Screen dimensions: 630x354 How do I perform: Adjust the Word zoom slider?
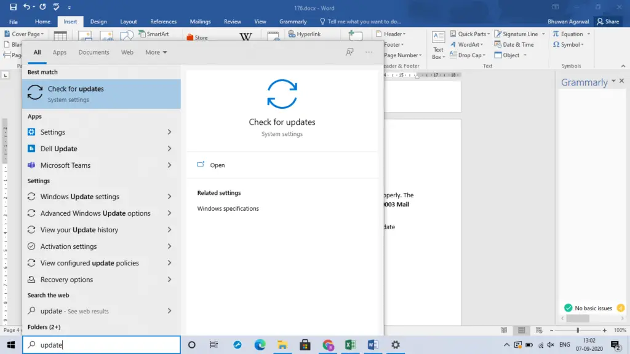(578, 330)
